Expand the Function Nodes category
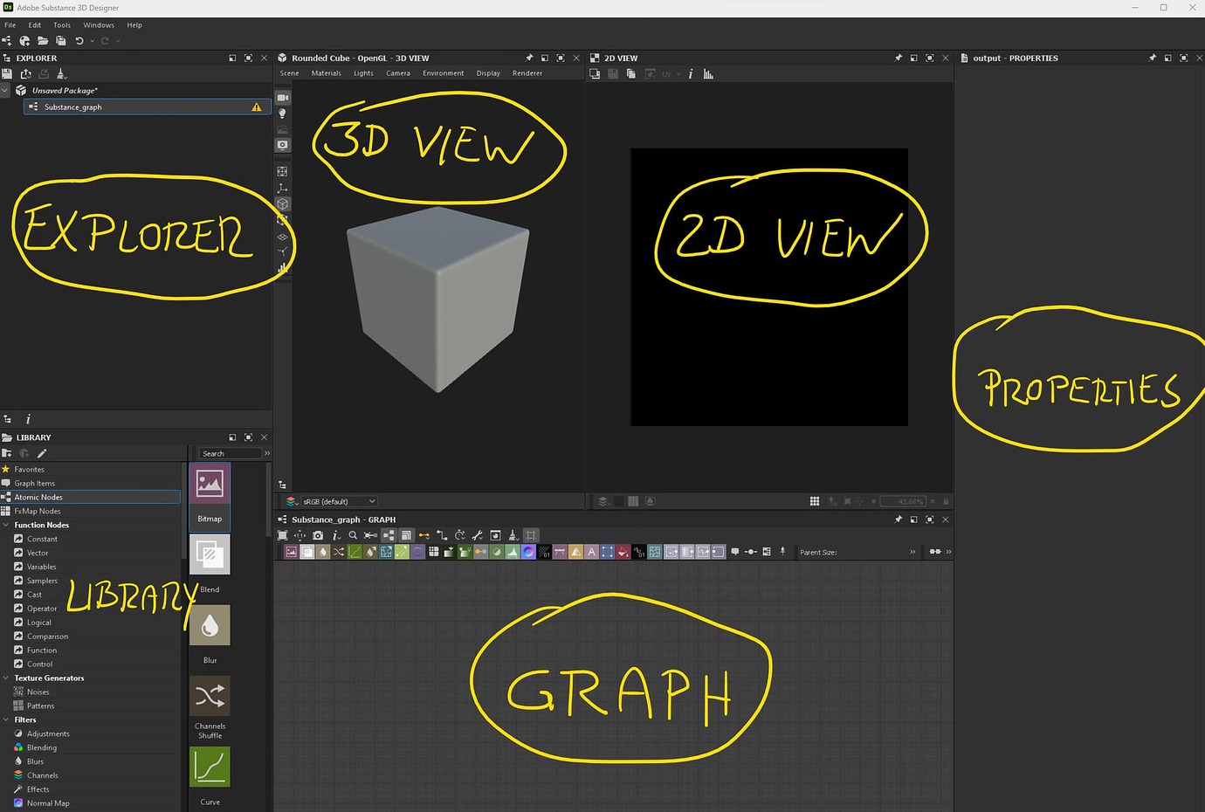 click(x=7, y=525)
